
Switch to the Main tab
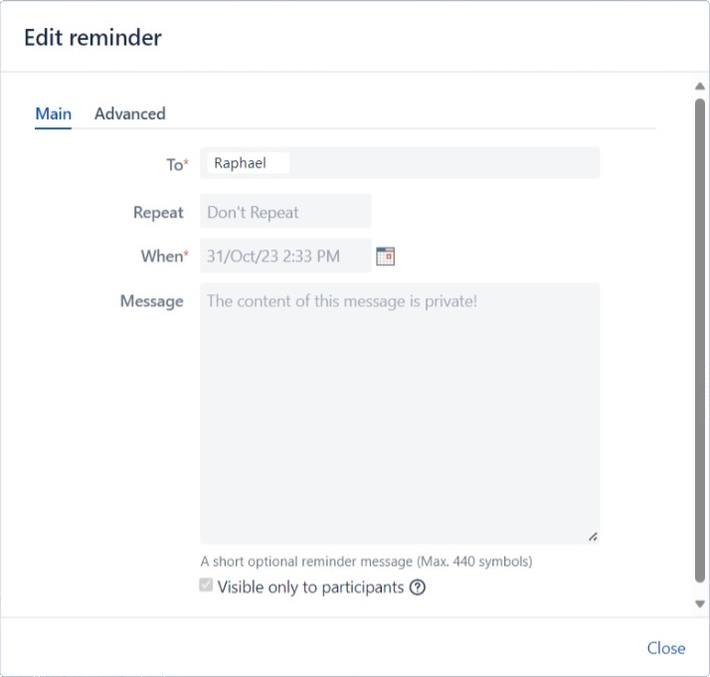pyautogui.click(x=53, y=113)
